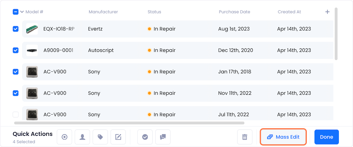Image resolution: width=353 pixels, height=147 pixels.
Task: Click the tag quick action icon
Action: pos(100,137)
